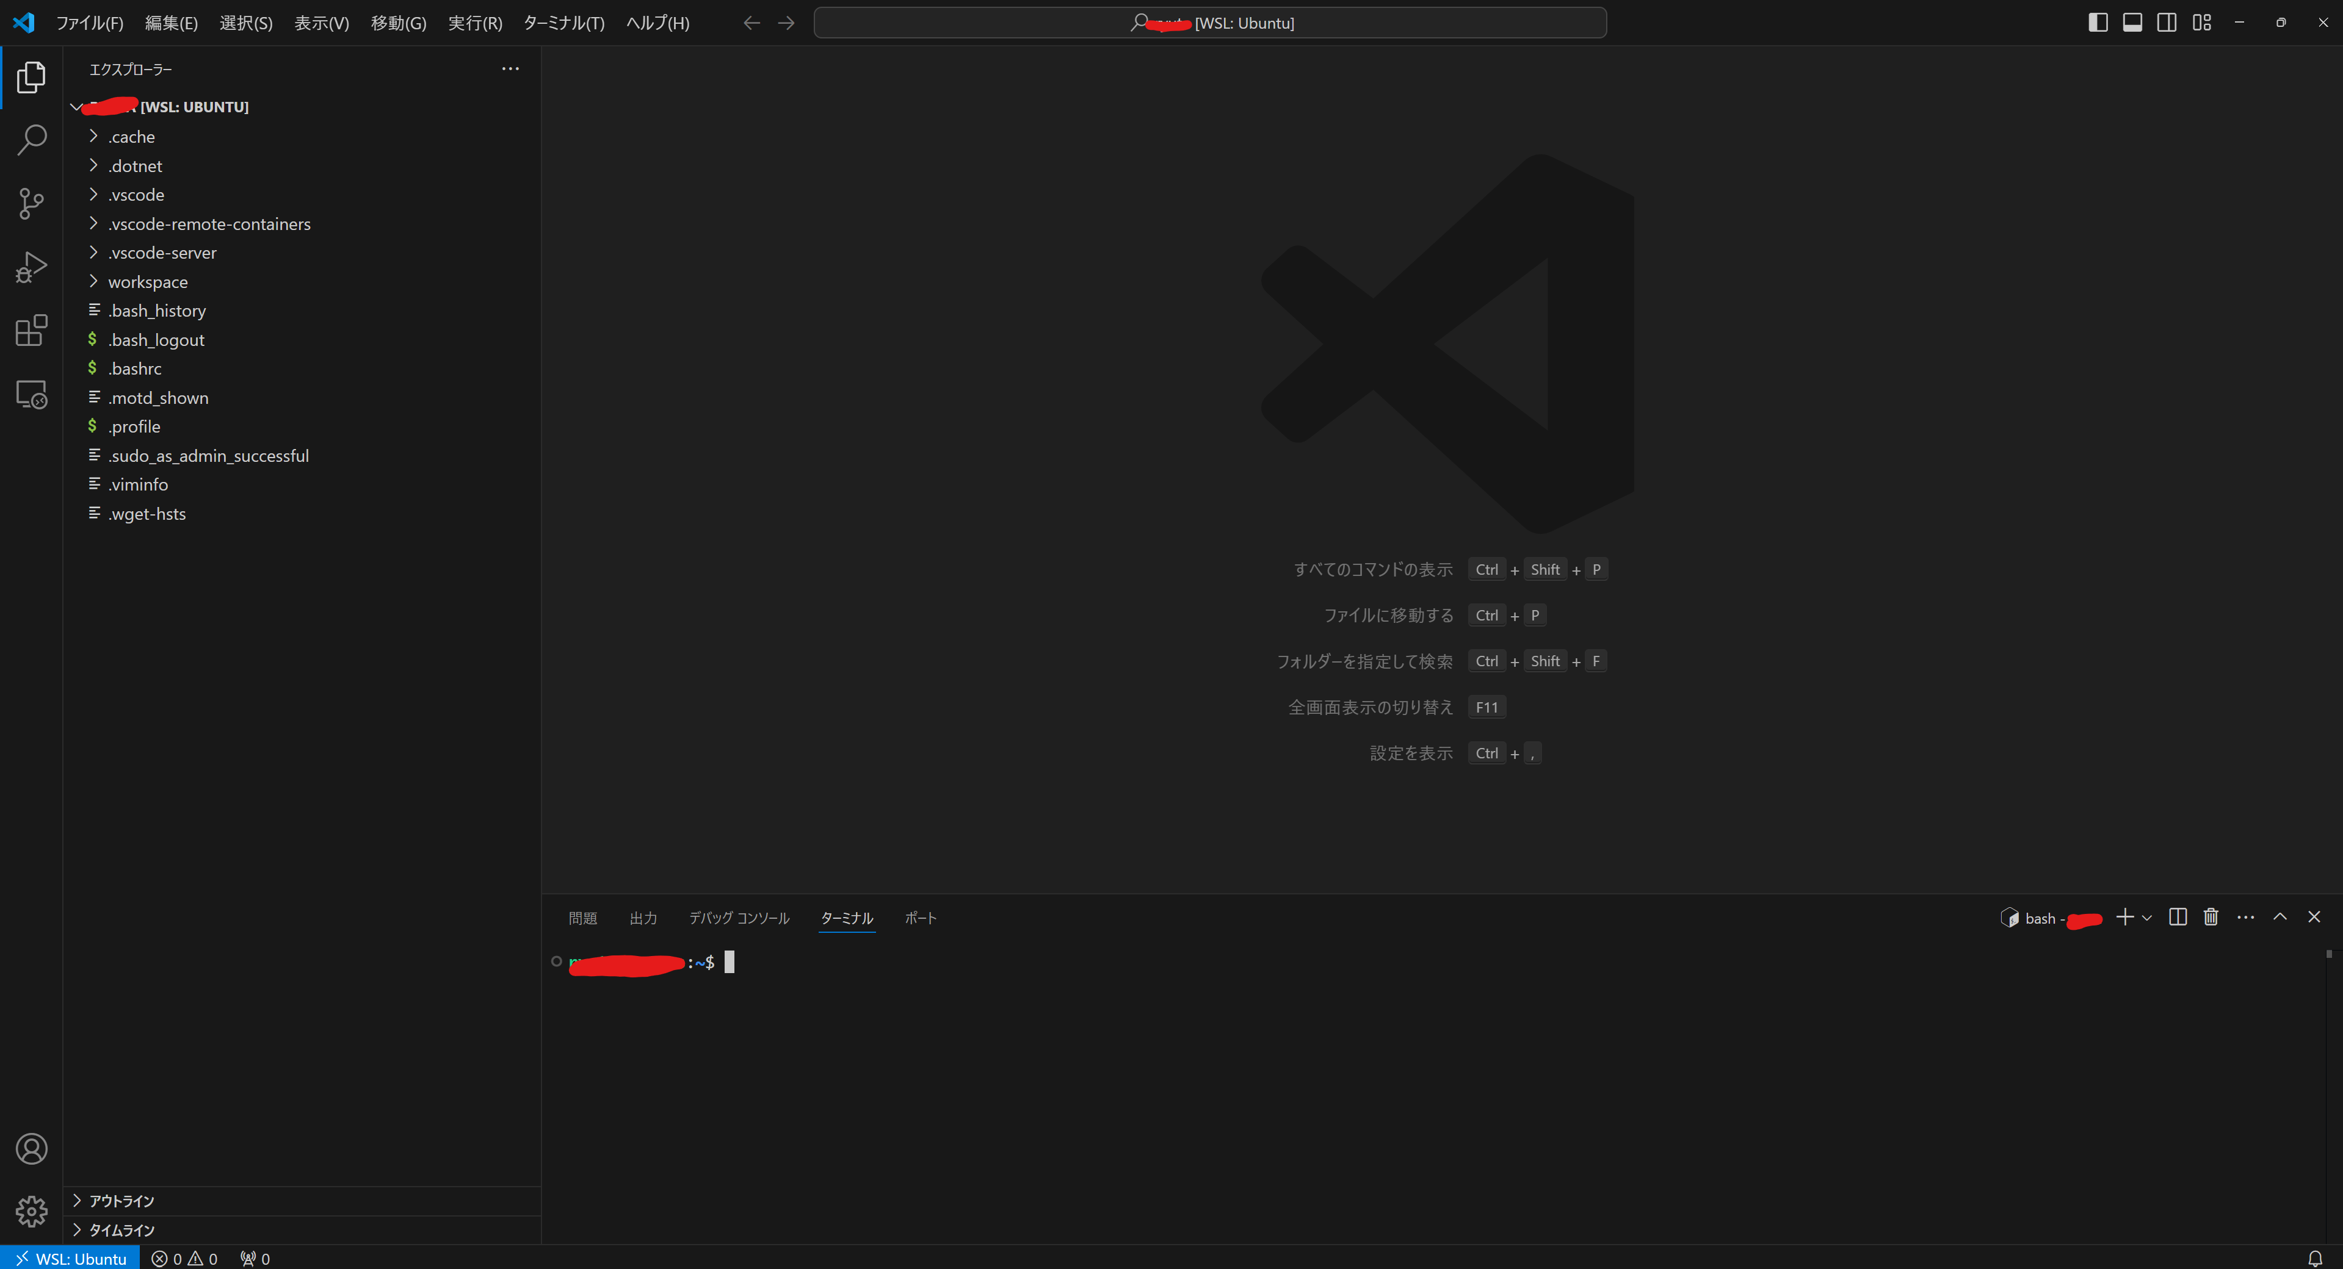This screenshot has height=1269, width=2343.
Task: Split the terminal pane icon
Action: [2178, 918]
